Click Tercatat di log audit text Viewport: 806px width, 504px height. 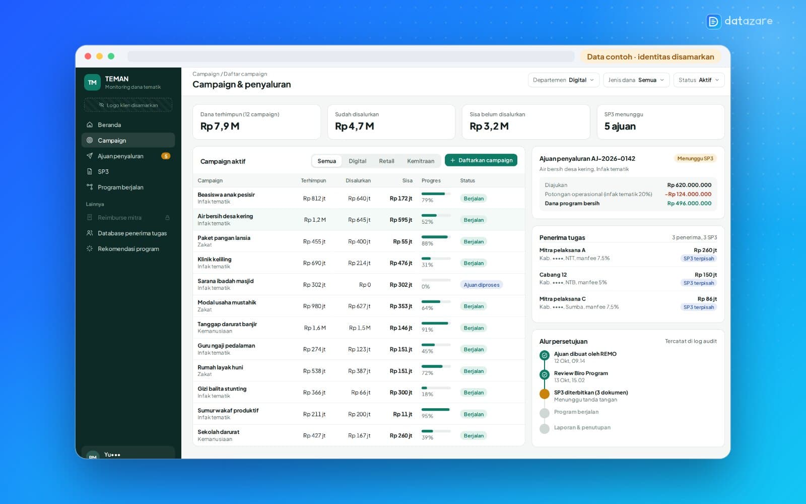[691, 341]
